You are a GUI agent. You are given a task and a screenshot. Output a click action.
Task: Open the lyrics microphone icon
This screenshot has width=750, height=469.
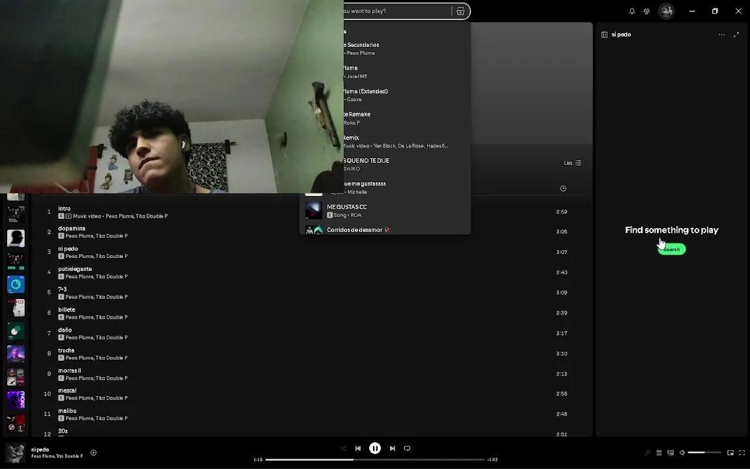(648, 453)
